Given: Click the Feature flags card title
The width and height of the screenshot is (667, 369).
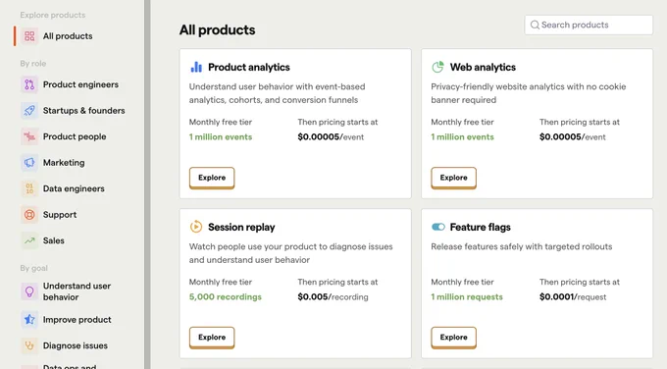Looking at the screenshot, I should pyautogui.click(x=481, y=228).
